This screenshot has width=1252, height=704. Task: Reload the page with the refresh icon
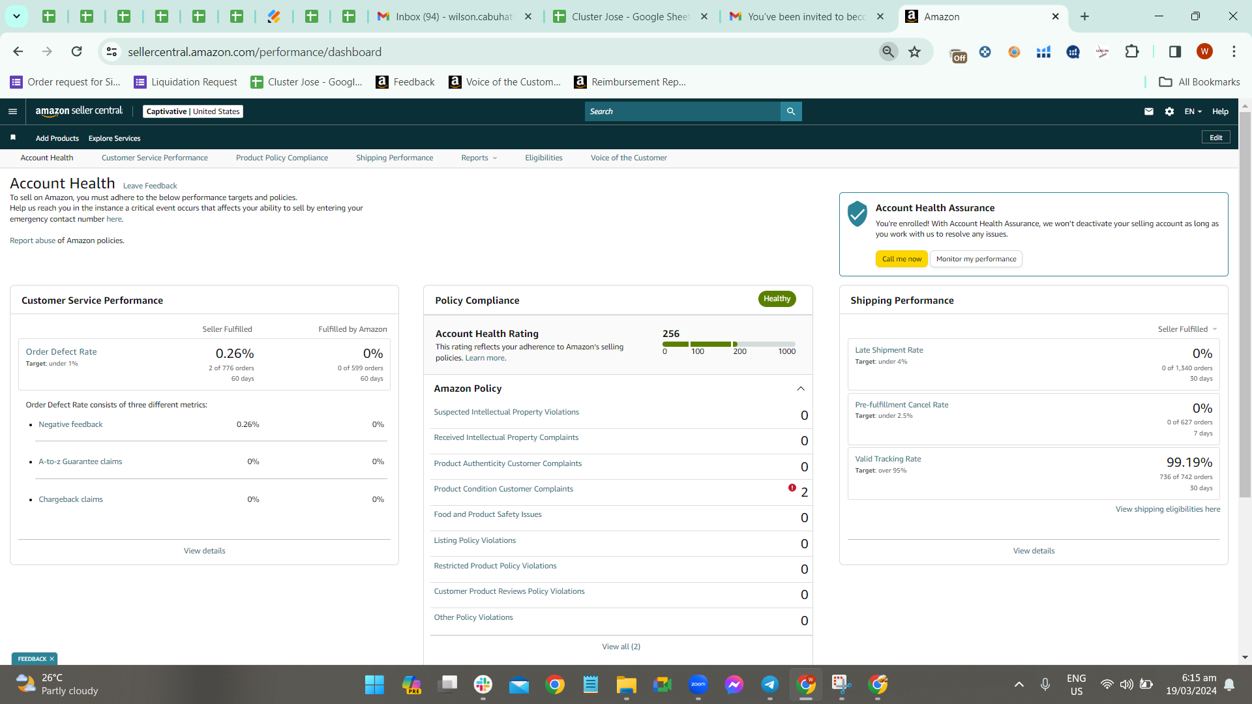coord(76,51)
